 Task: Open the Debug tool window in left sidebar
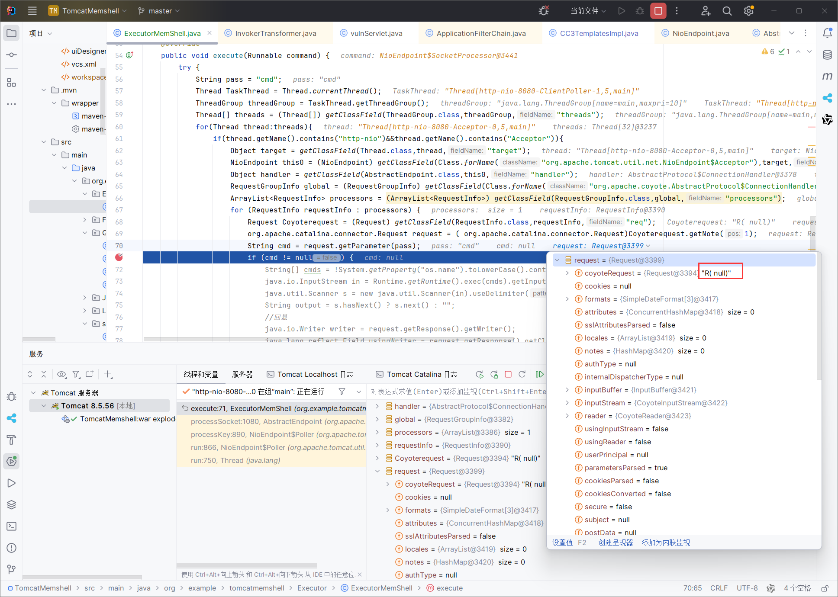click(x=12, y=396)
